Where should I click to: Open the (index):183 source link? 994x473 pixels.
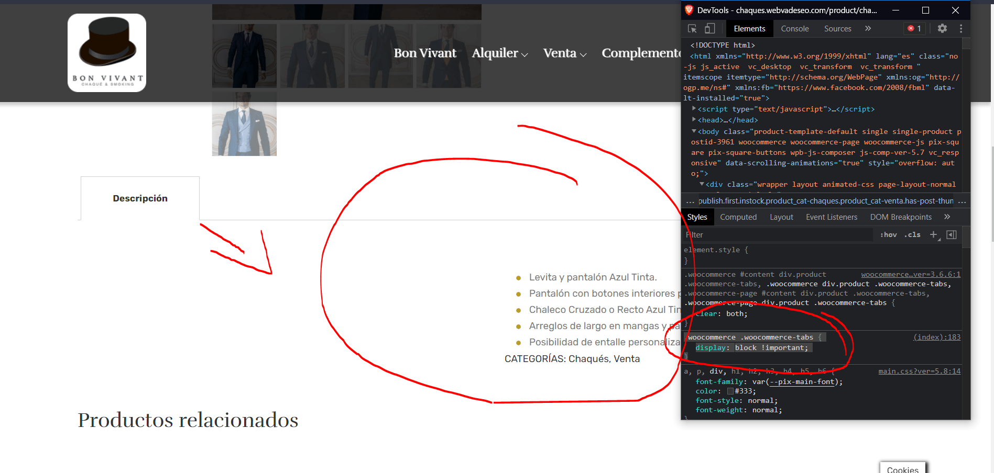tap(937, 337)
